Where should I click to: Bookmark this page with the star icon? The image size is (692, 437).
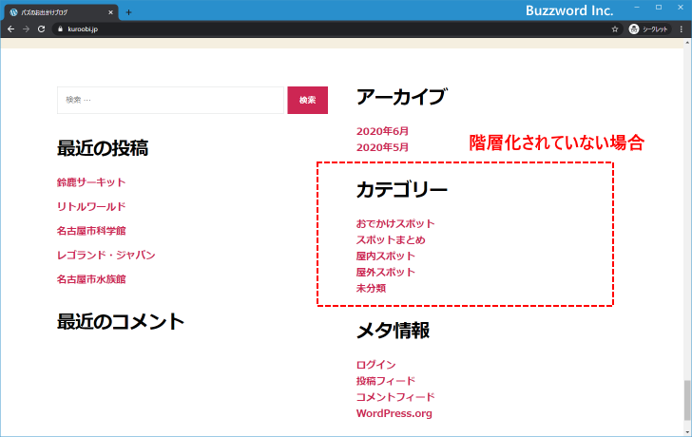[x=615, y=29]
